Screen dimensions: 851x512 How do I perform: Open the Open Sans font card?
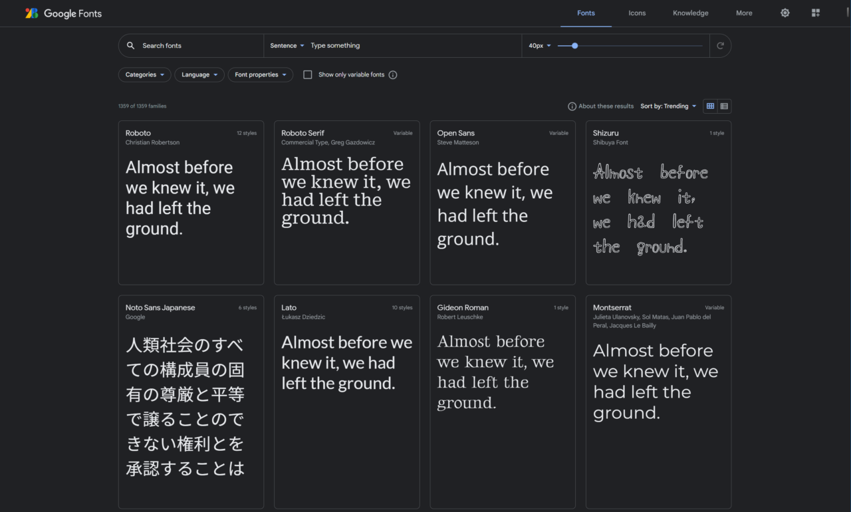click(503, 203)
